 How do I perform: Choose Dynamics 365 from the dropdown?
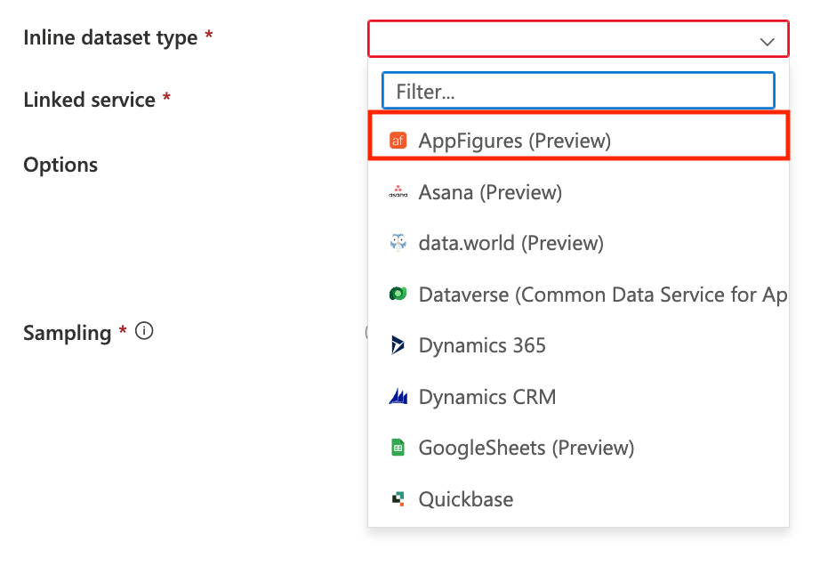(x=578, y=345)
